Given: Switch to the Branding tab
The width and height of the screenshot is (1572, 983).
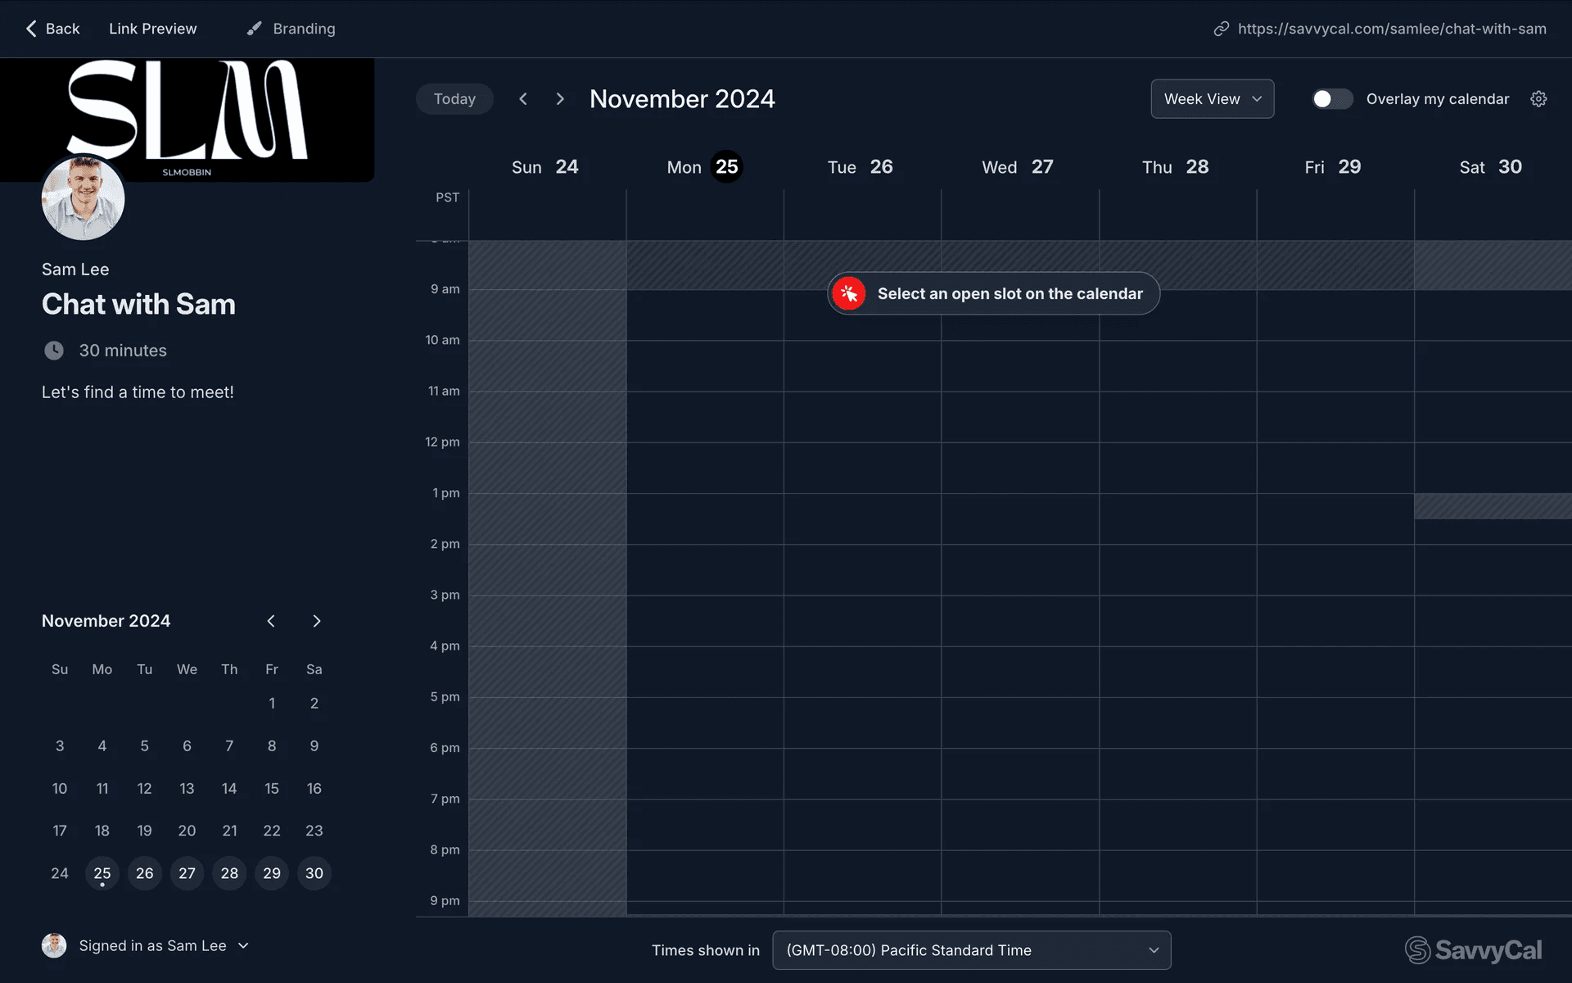Looking at the screenshot, I should [304, 29].
